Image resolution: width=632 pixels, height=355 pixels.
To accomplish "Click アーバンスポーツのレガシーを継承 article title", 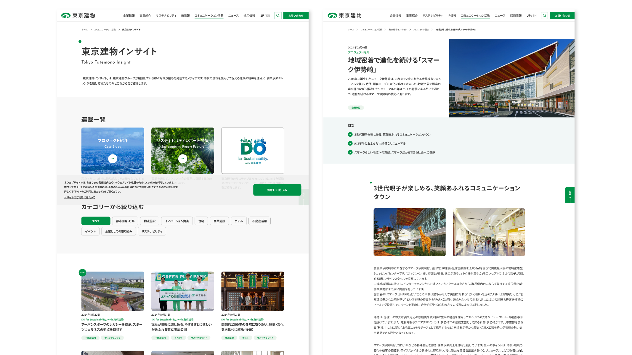I will point(112,327).
